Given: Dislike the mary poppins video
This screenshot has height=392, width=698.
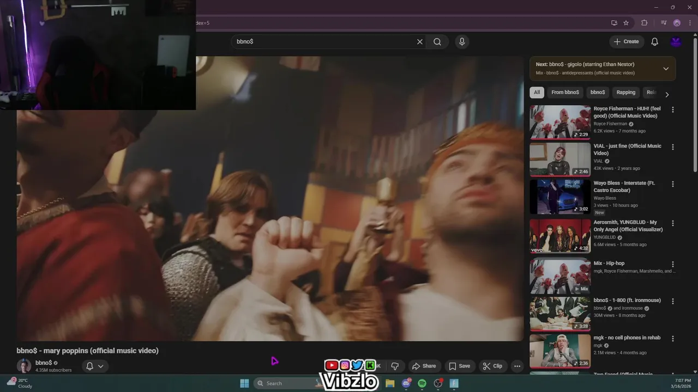Looking at the screenshot, I should [x=395, y=366].
